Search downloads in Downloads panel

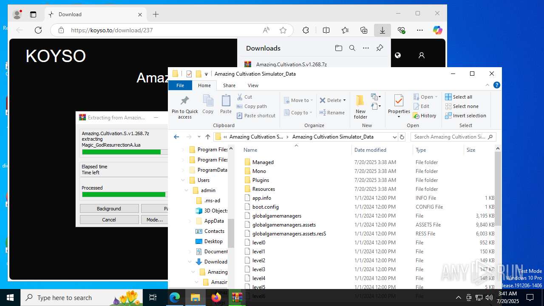click(x=352, y=48)
